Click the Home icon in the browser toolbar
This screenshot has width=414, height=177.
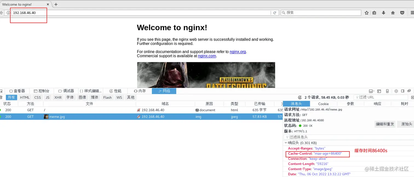[x=393, y=13]
